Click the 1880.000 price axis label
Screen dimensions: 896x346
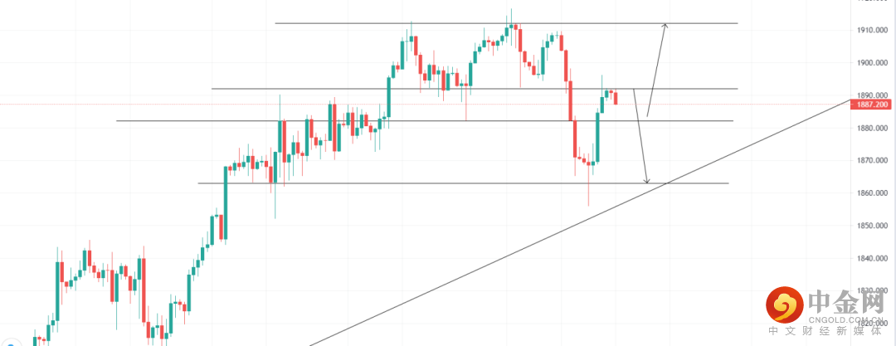click(874, 129)
